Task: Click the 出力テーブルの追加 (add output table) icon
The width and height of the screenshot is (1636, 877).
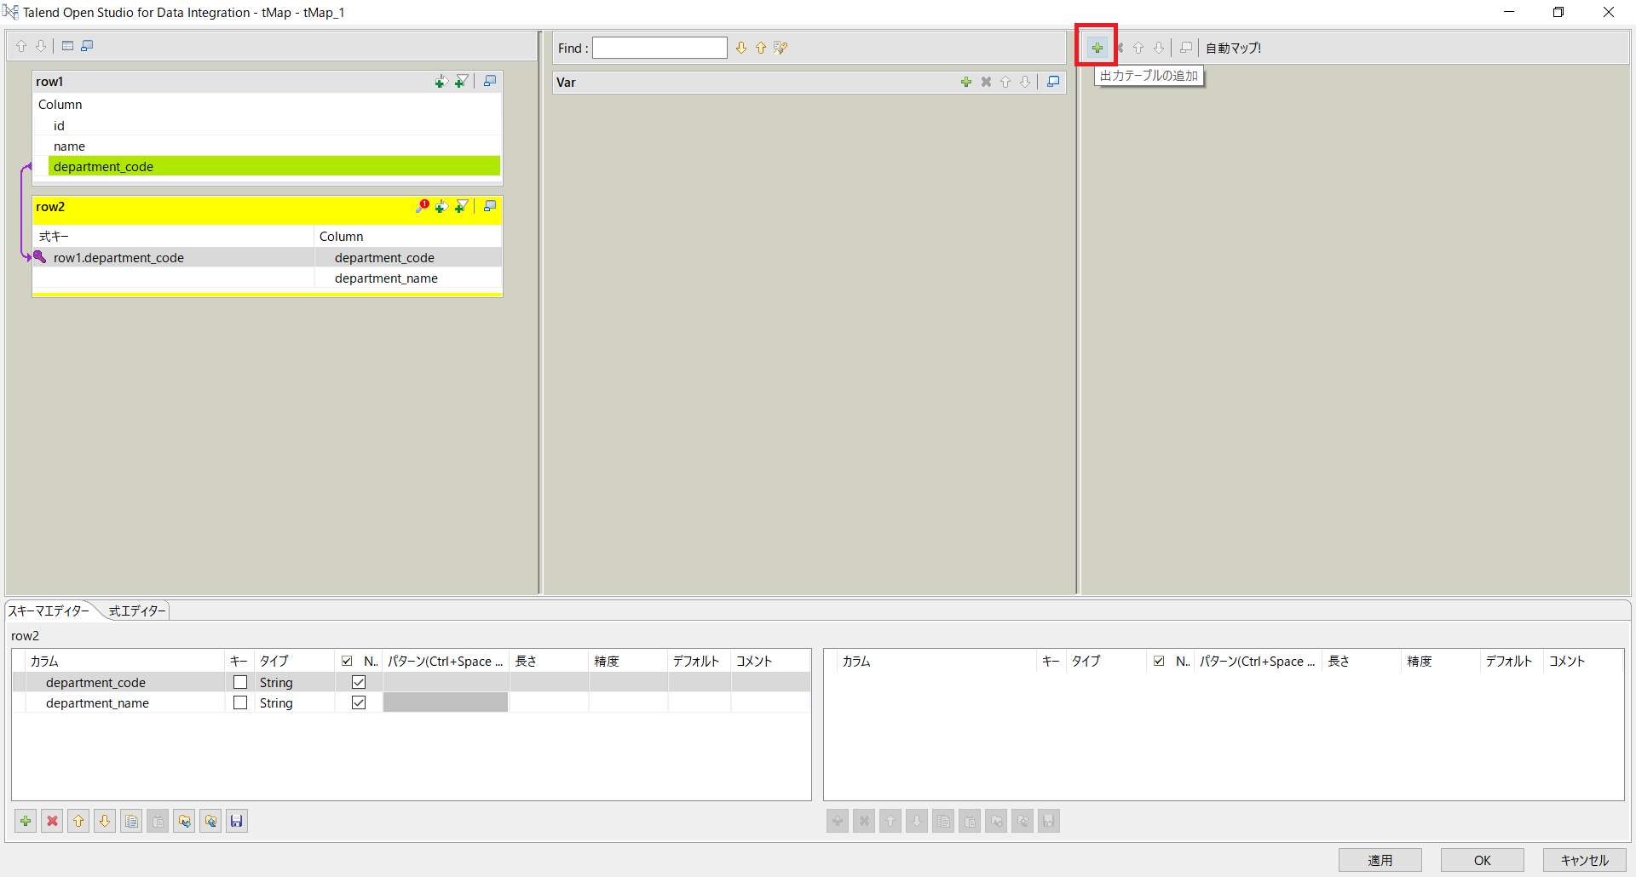Action: coord(1096,47)
